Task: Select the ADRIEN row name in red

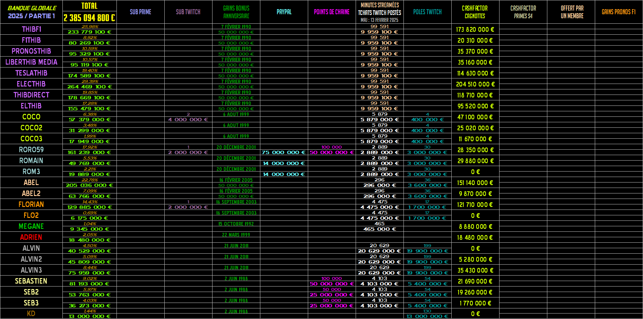Action: (x=31, y=237)
